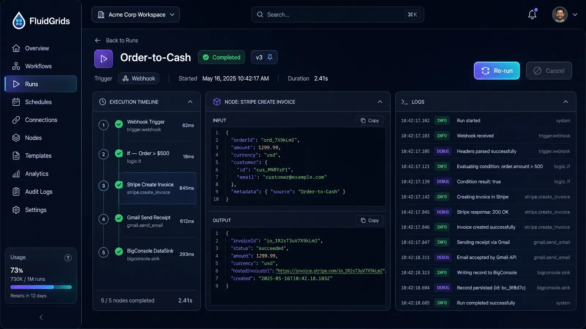Select the Gmail Send Receipt step
Screen dimensions: 586x329
pos(146,221)
